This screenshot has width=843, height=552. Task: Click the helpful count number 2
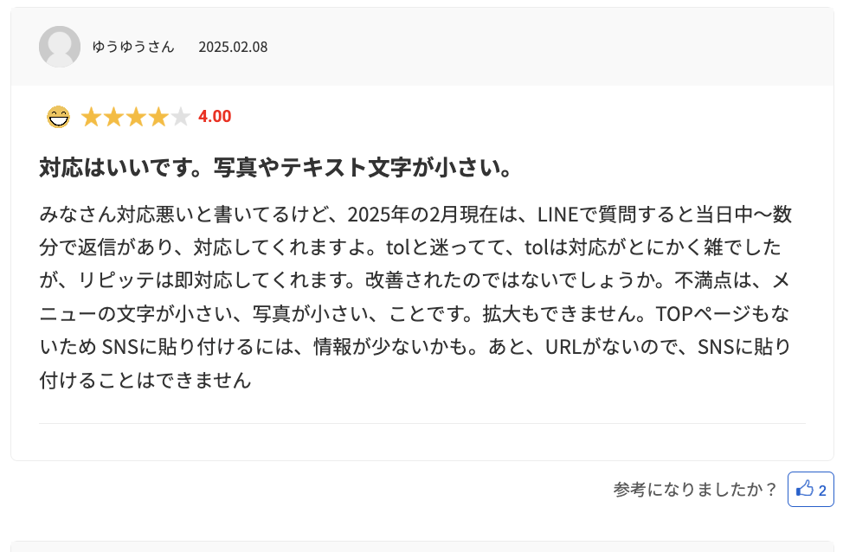[x=822, y=491]
